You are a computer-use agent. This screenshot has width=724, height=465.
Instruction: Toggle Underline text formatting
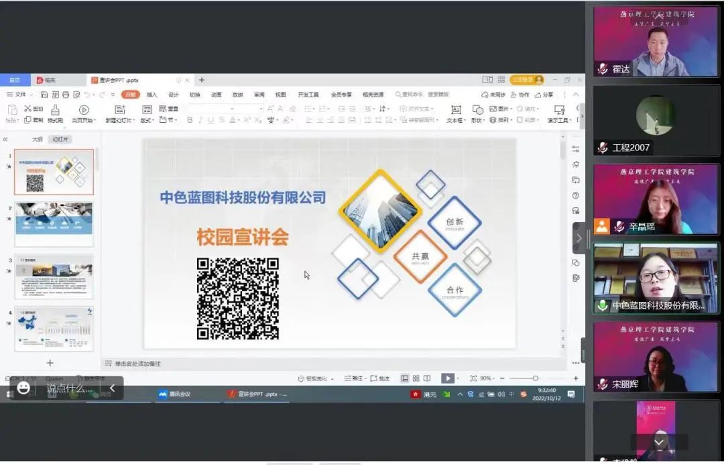click(211, 120)
